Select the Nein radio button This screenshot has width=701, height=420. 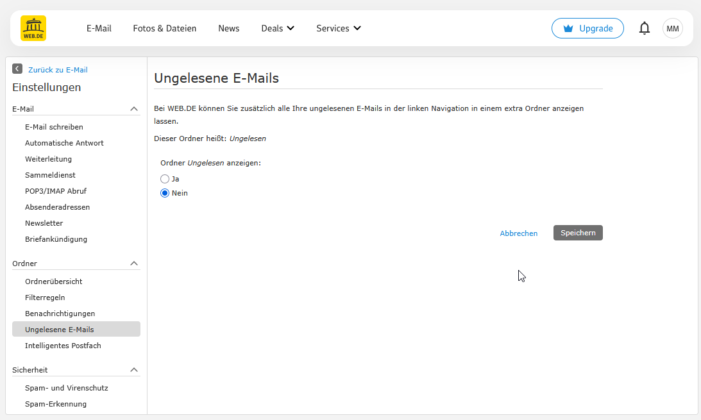click(165, 193)
